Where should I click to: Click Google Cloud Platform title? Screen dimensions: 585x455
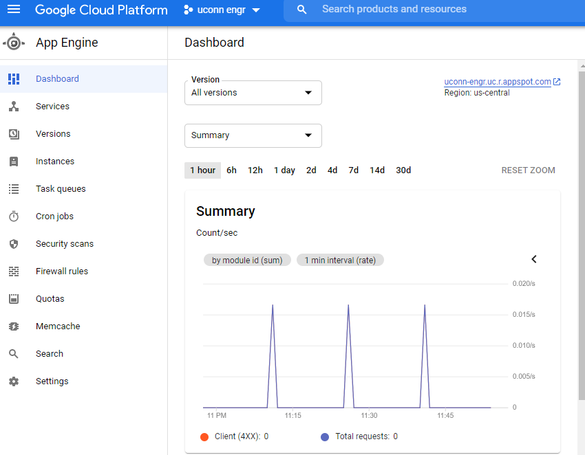tap(101, 10)
